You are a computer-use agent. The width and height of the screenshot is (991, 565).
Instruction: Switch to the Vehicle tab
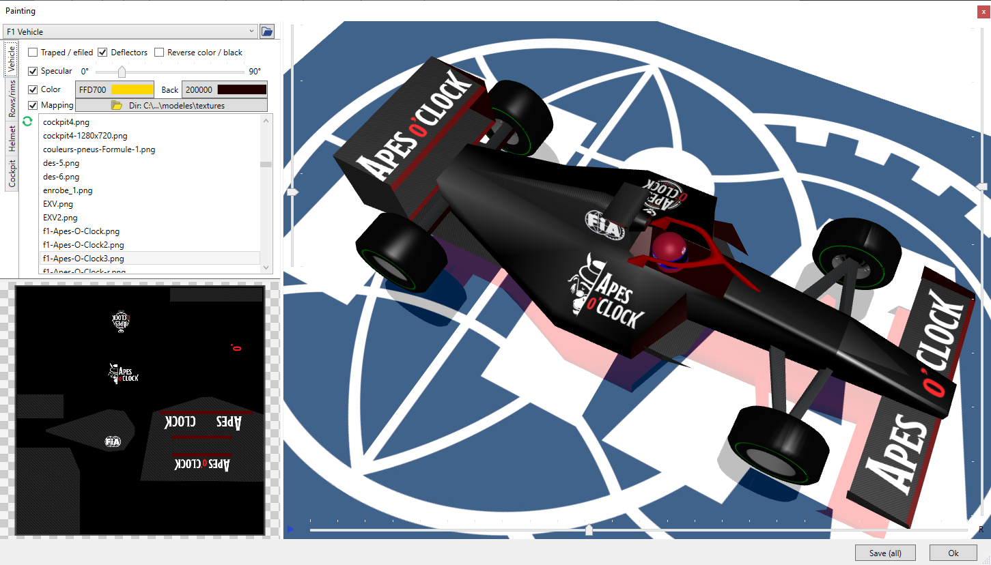click(x=12, y=59)
